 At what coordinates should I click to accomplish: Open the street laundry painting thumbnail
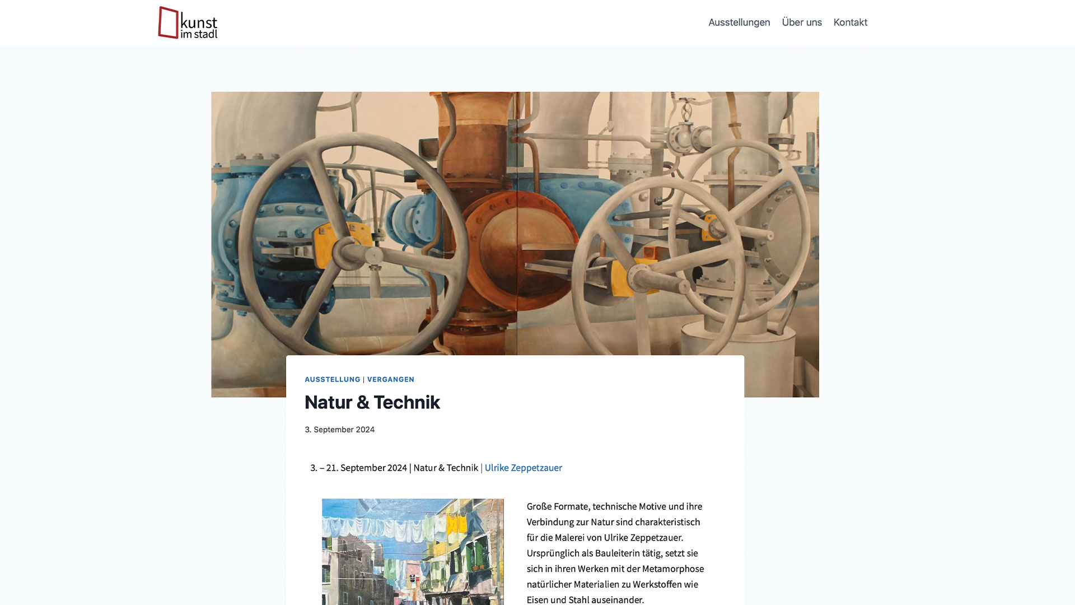(413, 552)
